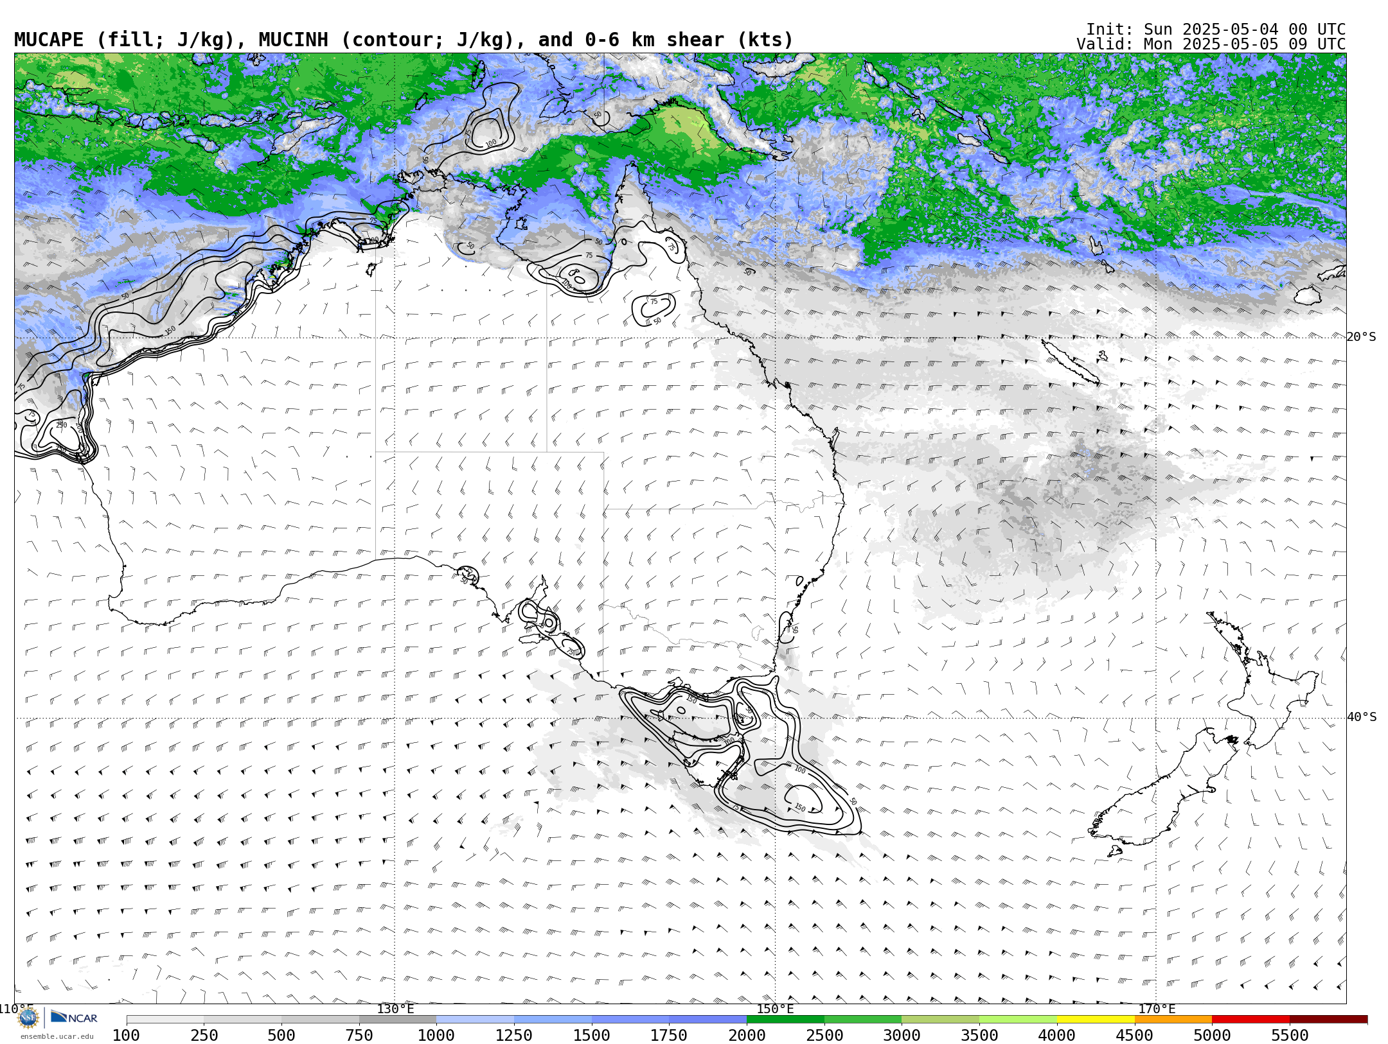Click the colorbar label 3000

(x=902, y=1036)
